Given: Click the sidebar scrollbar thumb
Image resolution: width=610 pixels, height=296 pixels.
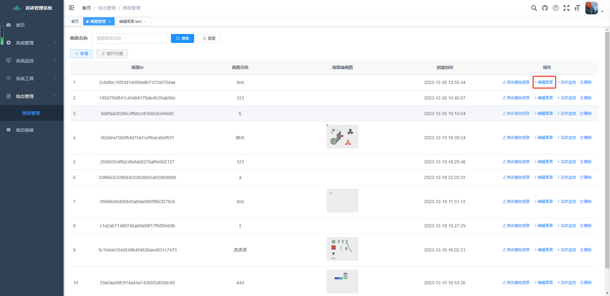Looking at the screenshot, I should tap(2, 35).
